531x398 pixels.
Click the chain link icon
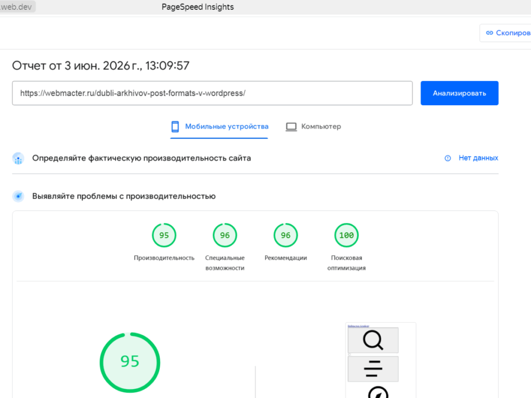[x=490, y=33]
